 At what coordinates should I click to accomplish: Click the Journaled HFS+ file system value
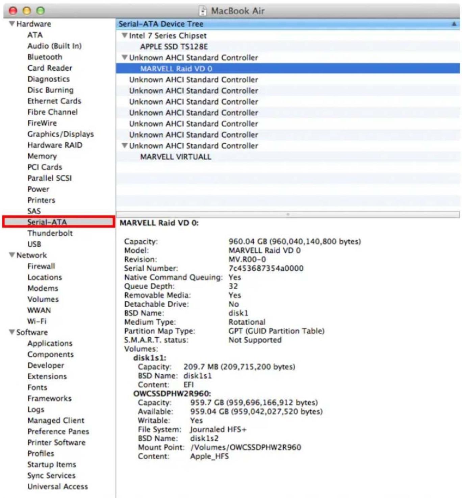click(218, 429)
